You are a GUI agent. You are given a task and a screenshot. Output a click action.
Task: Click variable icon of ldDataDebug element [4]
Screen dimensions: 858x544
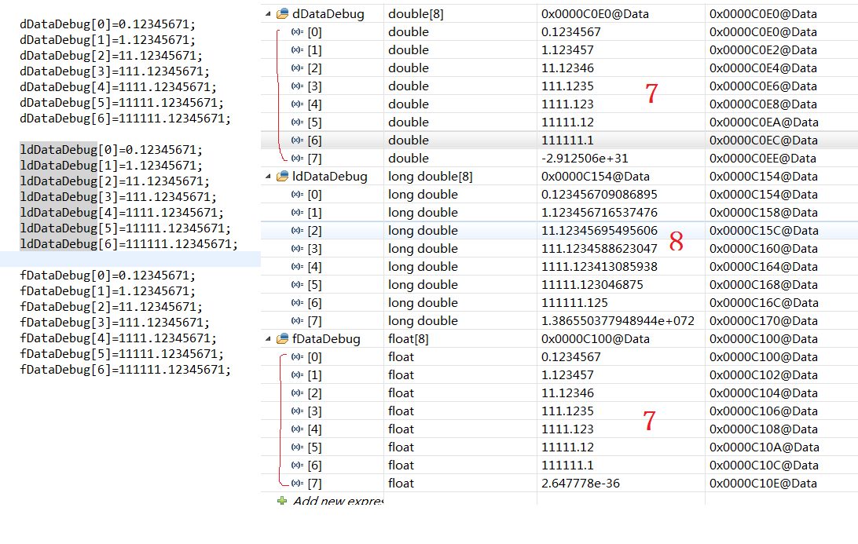tap(297, 266)
